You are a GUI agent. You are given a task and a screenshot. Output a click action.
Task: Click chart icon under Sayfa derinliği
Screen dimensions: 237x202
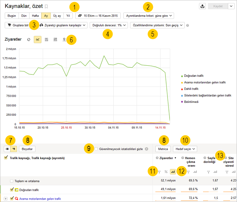click(x=215, y=172)
